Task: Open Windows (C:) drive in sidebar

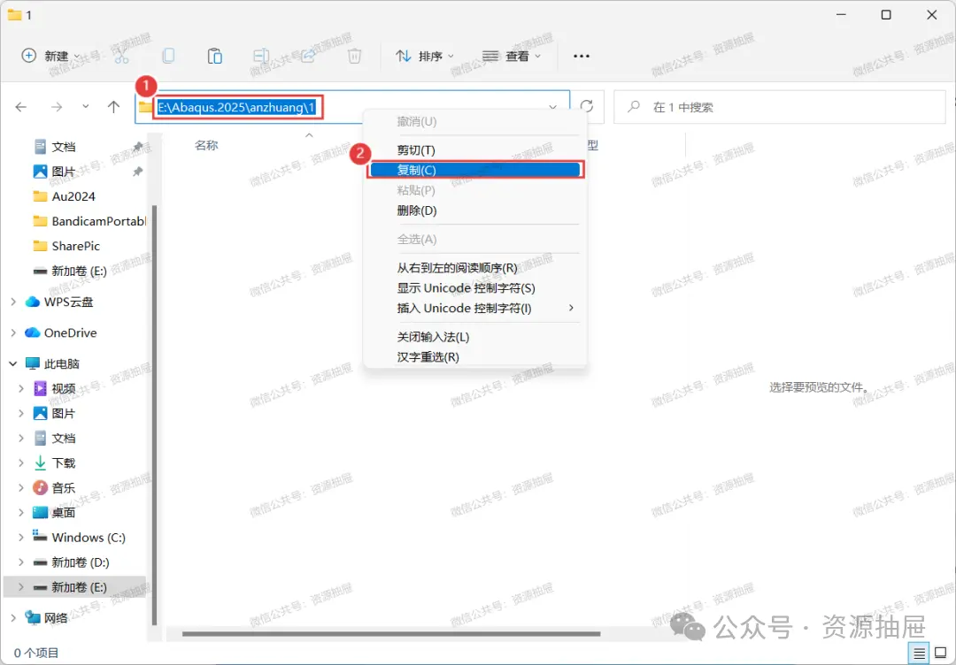Action: tap(89, 537)
